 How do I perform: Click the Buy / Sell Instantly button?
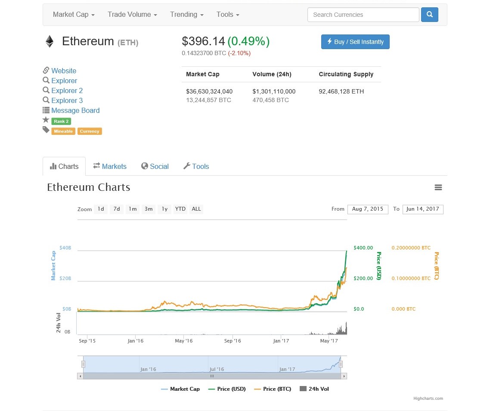pos(355,42)
